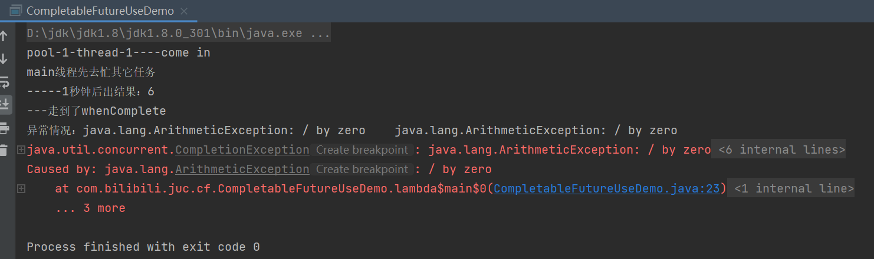The height and width of the screenshot is (259, 874).
Task: Expand the <6 internal lines> folded region
Action: coord(781,150)
